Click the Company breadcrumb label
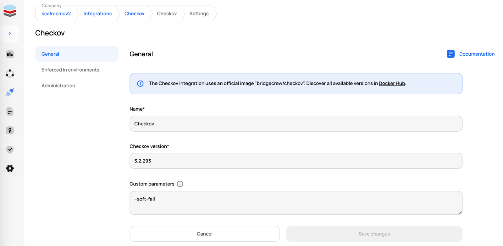The image size is (503, 246). tap(52, 6)
